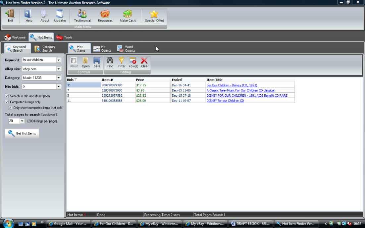Switch to the Word Counts tab
Viewport: 365px width, 228px height.
coord(126,49)
